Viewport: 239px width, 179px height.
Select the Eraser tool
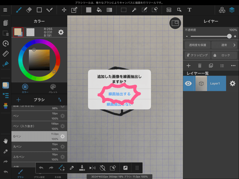tap(29, 10)
